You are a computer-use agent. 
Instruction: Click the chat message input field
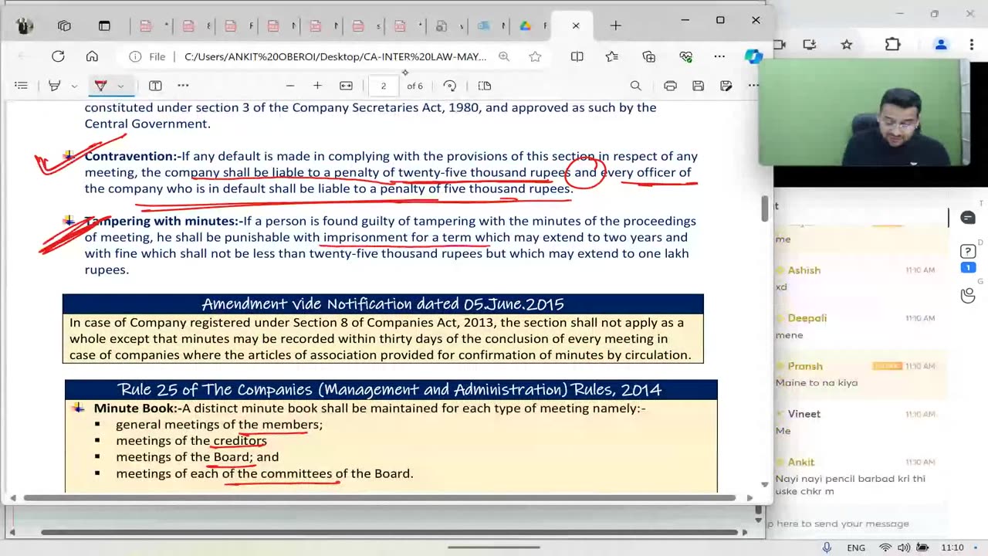(841, 524)
